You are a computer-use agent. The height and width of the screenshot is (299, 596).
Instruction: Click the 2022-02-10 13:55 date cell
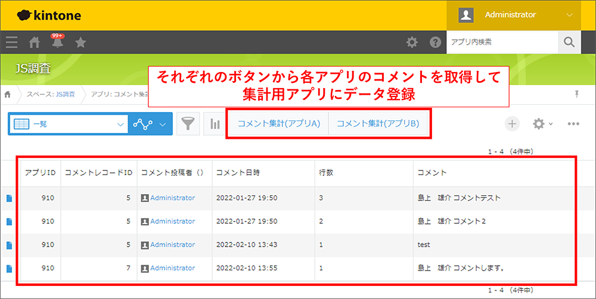[x=263, y=268]
